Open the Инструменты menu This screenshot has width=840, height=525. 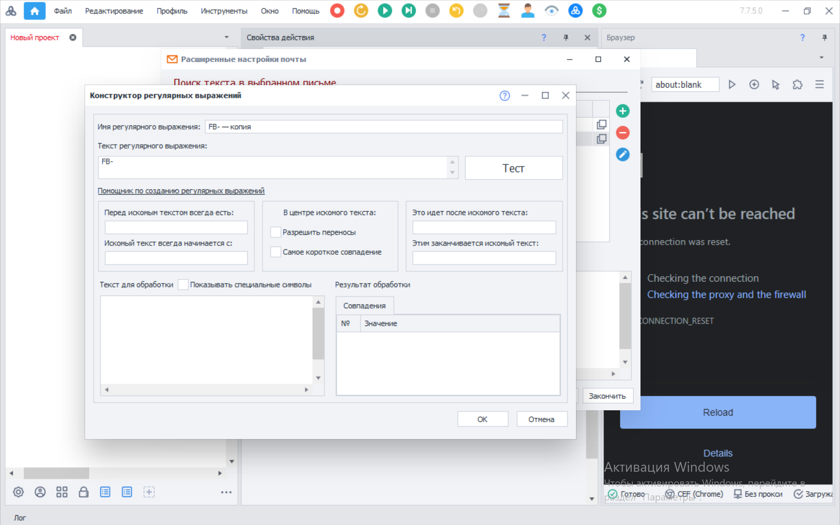click(x=224, y=11)
